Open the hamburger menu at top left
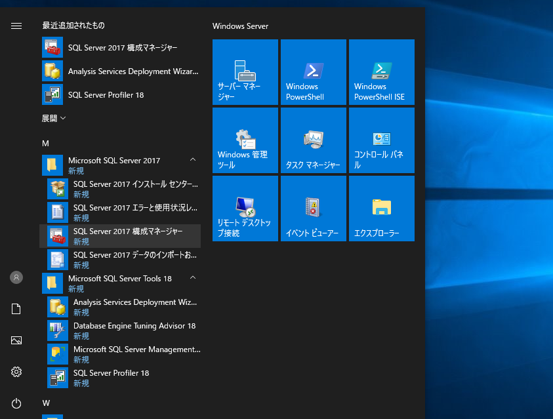553x419 pixels. (x=16, y=26)
